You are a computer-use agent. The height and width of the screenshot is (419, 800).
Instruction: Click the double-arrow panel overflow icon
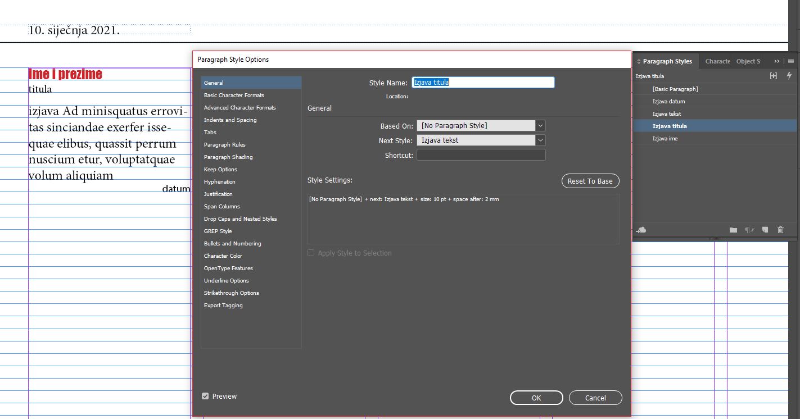click(x=777, y=61)
